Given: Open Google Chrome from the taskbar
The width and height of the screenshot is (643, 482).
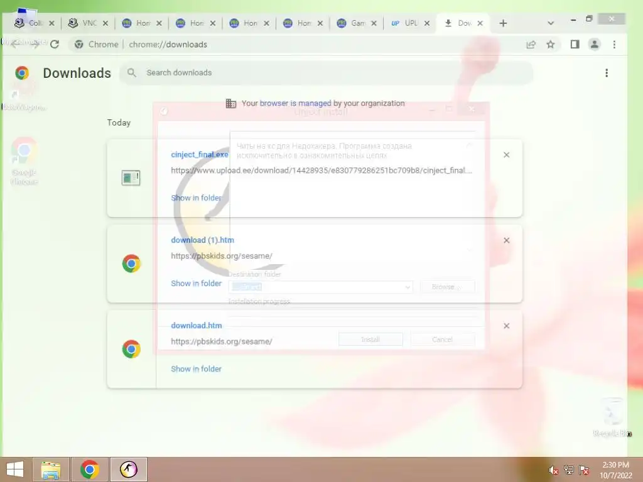Looking at the screenshot, I should (x=90, y=469).
